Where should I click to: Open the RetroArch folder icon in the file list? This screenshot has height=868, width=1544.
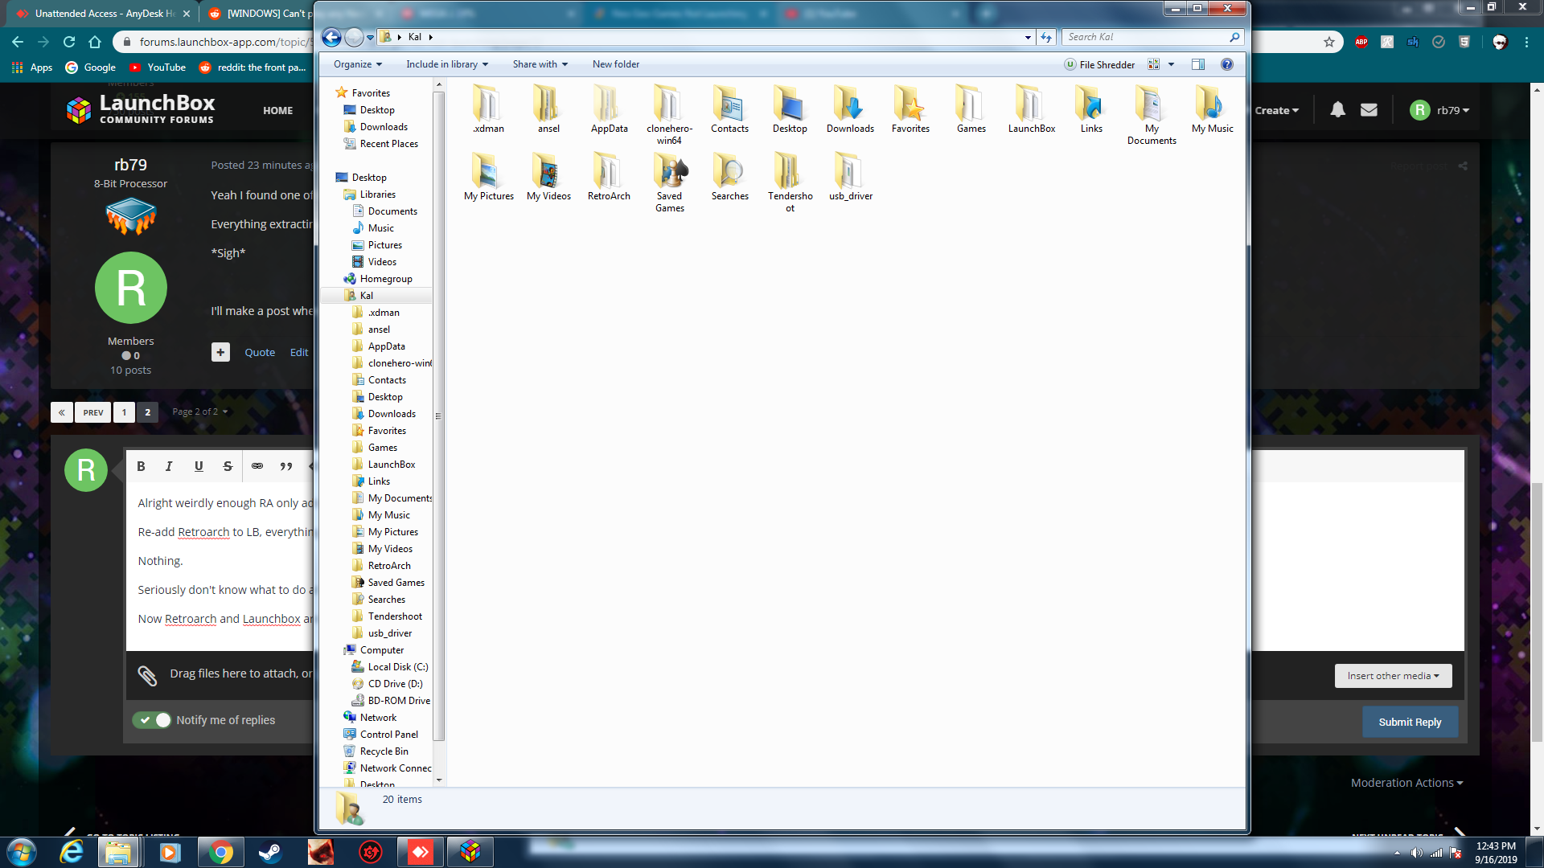click(609, 171)
